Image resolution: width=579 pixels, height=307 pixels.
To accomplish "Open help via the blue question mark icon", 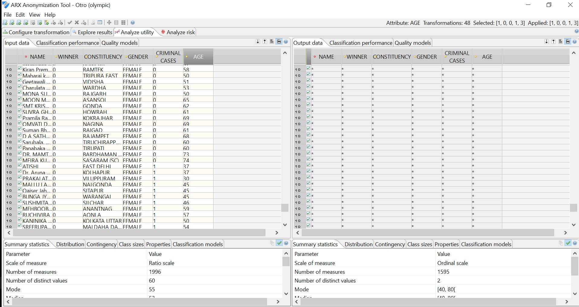I will tap(132, 22).
